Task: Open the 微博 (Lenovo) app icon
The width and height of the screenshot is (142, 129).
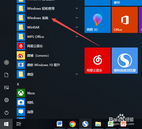Action: pos(21,55)
